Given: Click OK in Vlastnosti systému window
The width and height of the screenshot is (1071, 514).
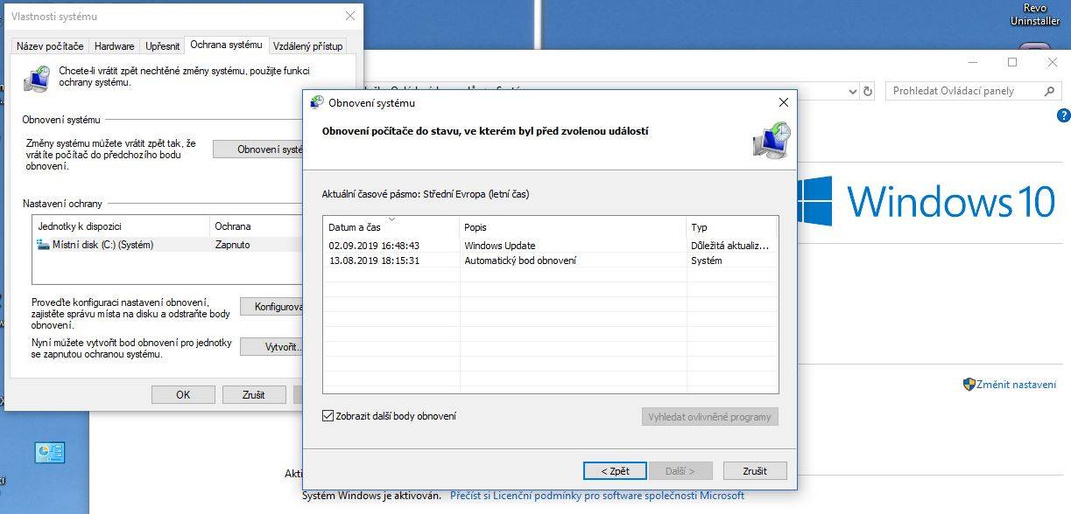Looking at the screenshot, I should [183, 395].
